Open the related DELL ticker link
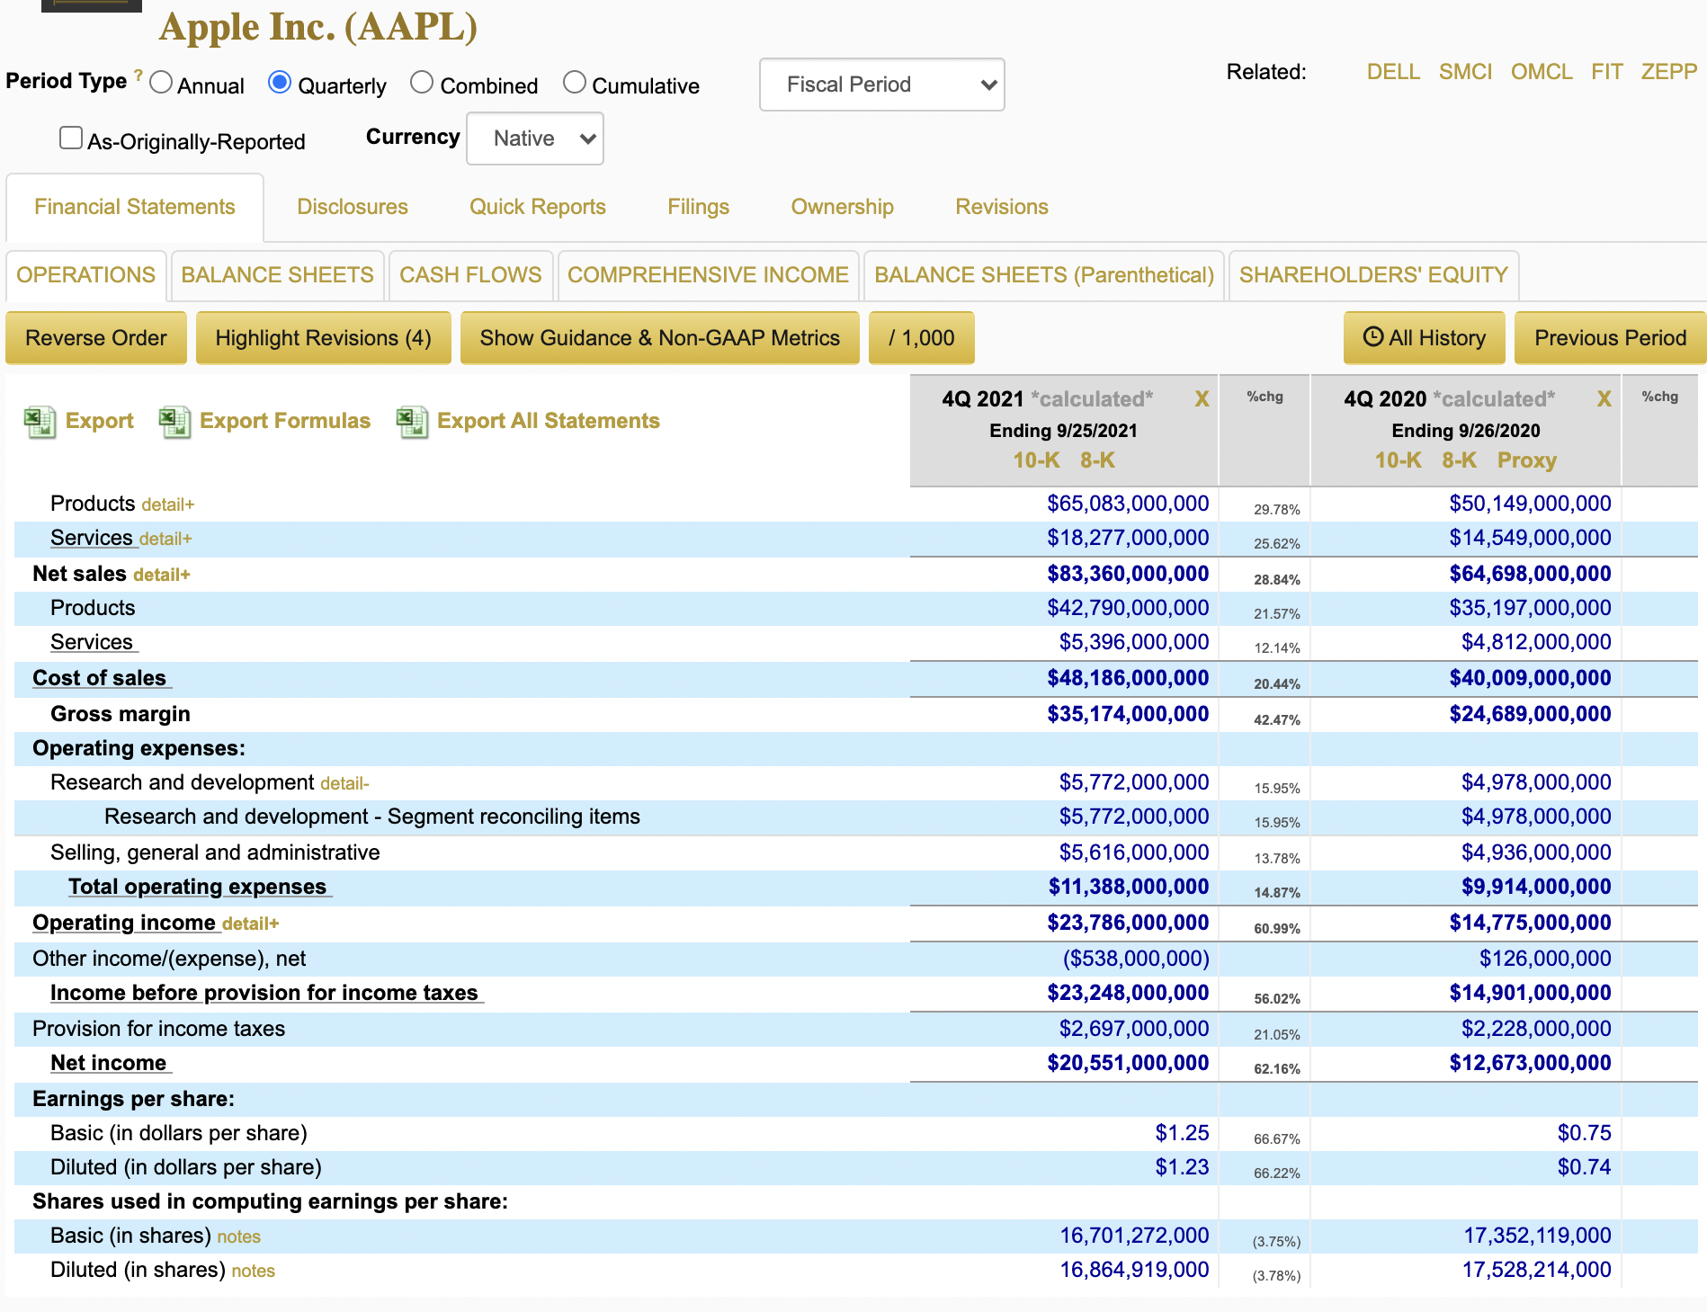Image resolution: width=1707 pixels, height=1312 pixels. 1392,72
